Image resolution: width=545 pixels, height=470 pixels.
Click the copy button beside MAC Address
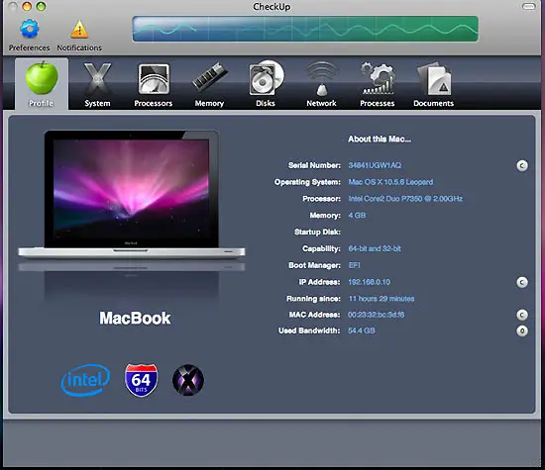521,315
